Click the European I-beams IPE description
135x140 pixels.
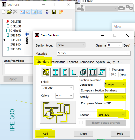click(x=103, y=106)
